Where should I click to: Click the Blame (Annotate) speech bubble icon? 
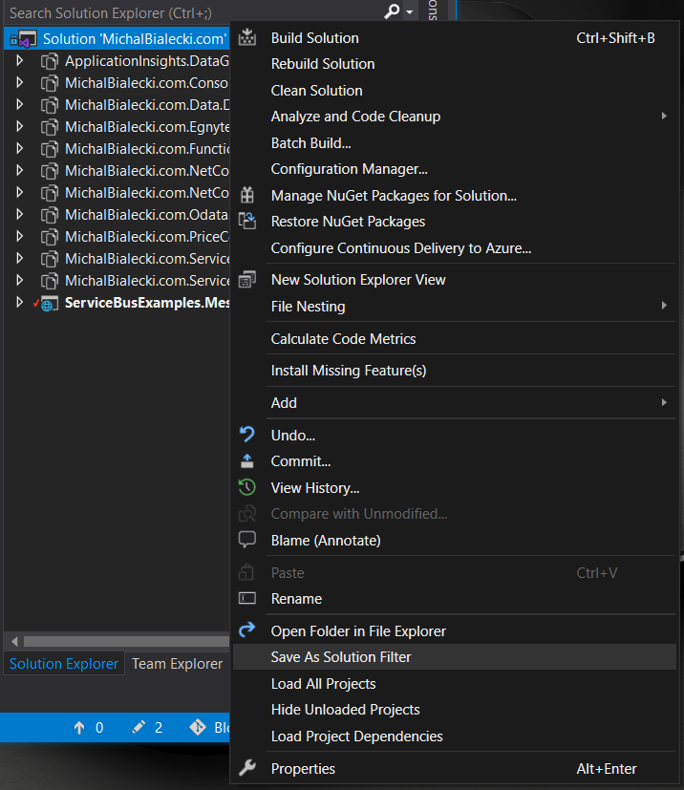pyautogui.click(x=247, y=540)
